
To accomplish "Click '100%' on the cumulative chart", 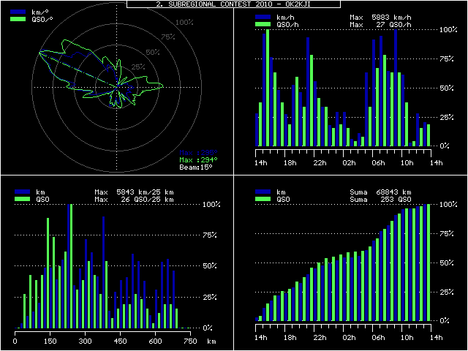I will coord(448,204).
